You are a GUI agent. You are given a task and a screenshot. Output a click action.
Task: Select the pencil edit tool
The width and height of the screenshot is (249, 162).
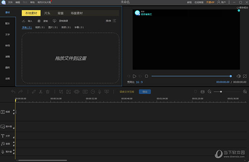tap(34, 92)
